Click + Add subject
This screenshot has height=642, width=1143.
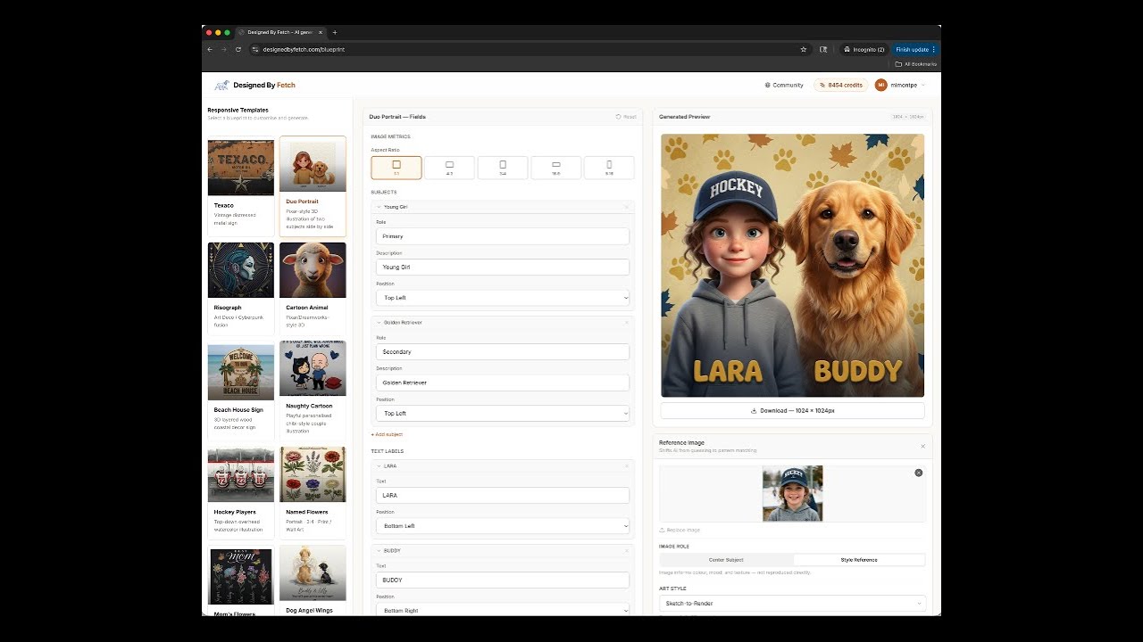tap(387, 434)
